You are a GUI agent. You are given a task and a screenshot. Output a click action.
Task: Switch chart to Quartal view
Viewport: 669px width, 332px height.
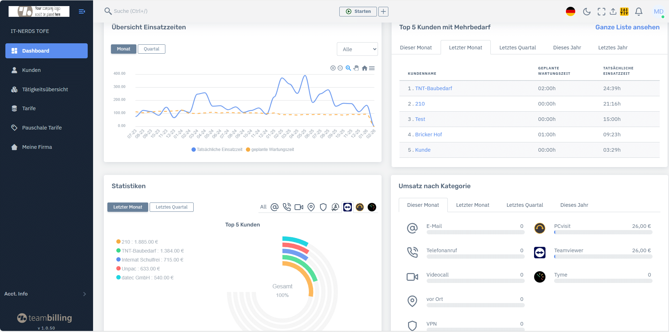(151, 49)
